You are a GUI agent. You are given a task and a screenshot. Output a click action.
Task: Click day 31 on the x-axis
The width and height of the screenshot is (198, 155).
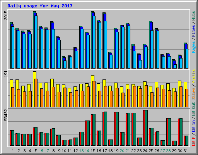click(x=186, y=151)
